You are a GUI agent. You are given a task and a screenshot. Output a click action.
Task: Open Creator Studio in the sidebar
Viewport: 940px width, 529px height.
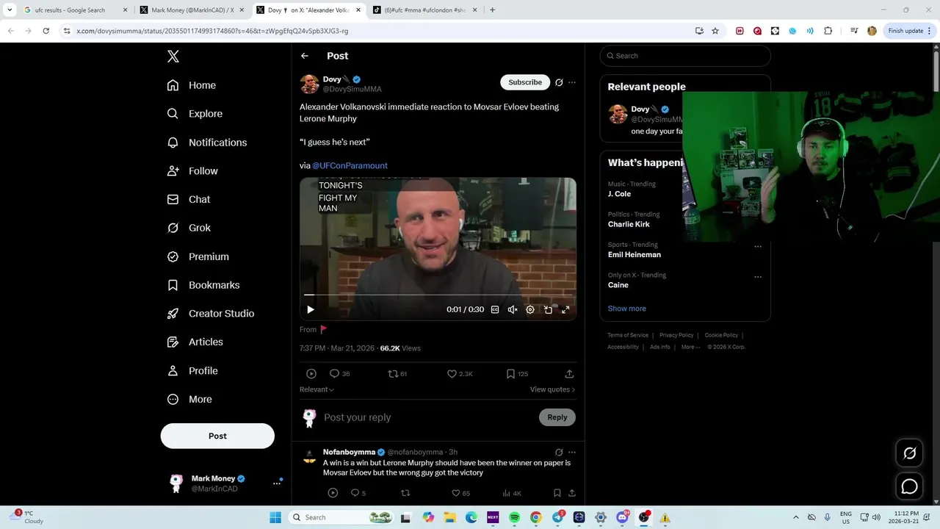(x=211, y=314)
